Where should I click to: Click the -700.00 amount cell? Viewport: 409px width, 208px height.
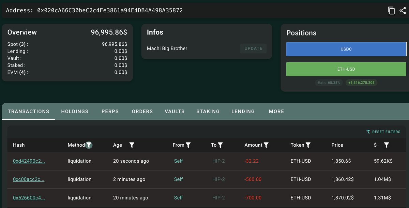253,198
